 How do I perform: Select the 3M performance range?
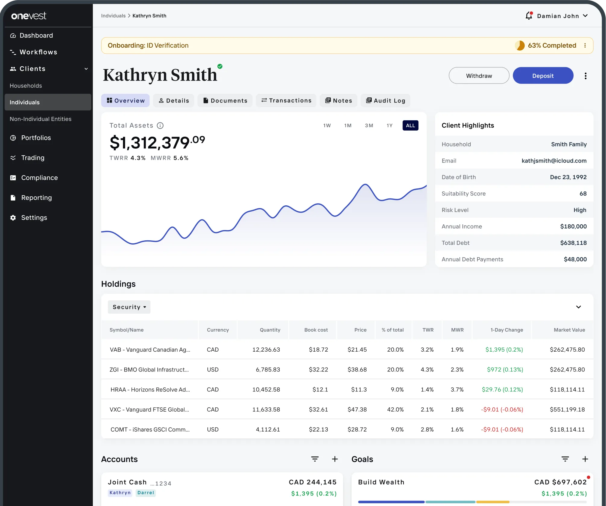[369, 125]
